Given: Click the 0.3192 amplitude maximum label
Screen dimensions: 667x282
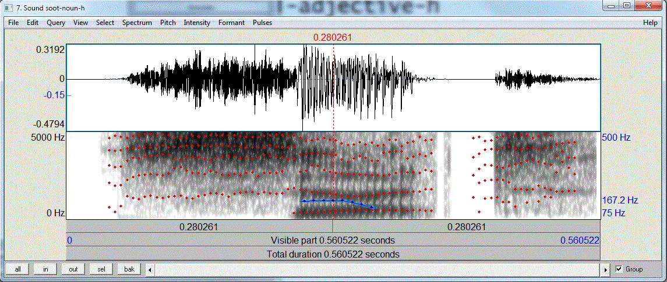Looking at the screenshot, I should 50,49.
